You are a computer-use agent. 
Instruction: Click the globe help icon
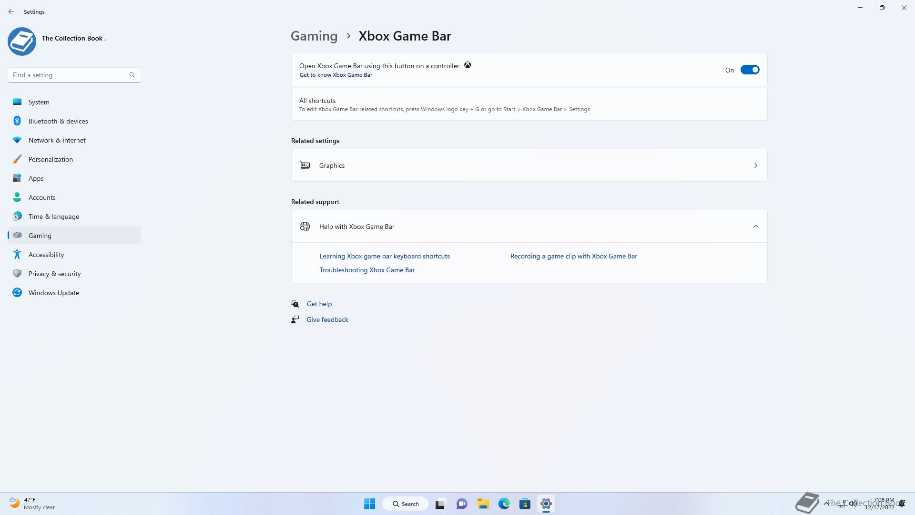pos(305,227)
